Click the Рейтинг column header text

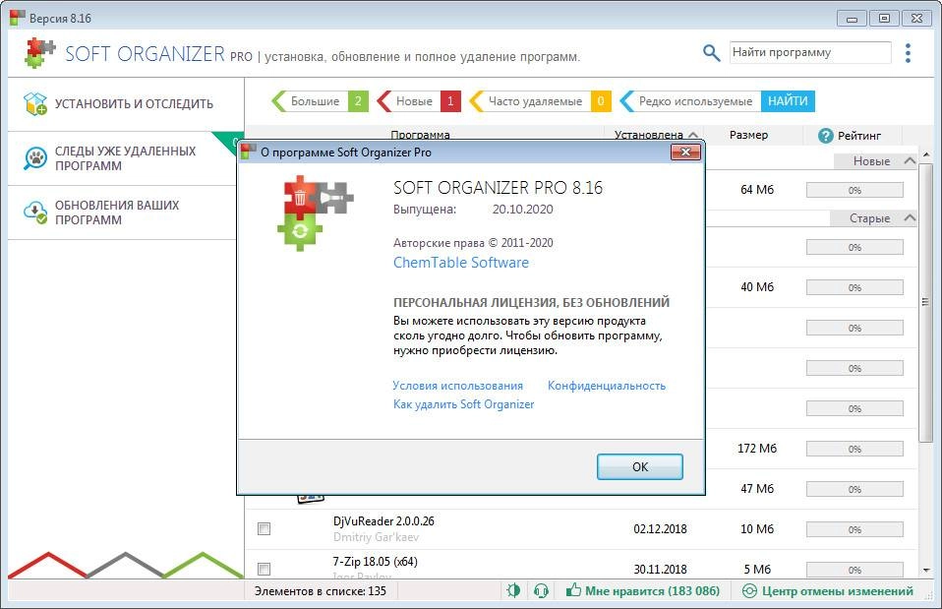859,136
